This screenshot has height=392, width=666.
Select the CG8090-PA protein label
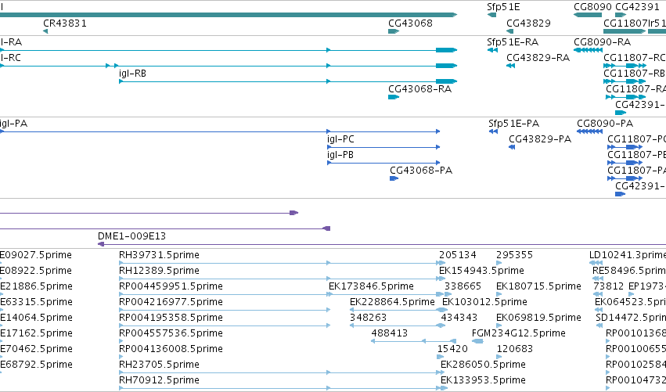point(605,124)
